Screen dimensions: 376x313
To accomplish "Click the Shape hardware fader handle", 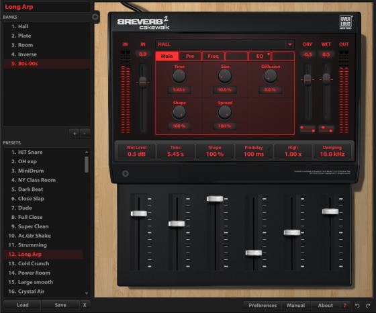I will click(x=215, y=199).
